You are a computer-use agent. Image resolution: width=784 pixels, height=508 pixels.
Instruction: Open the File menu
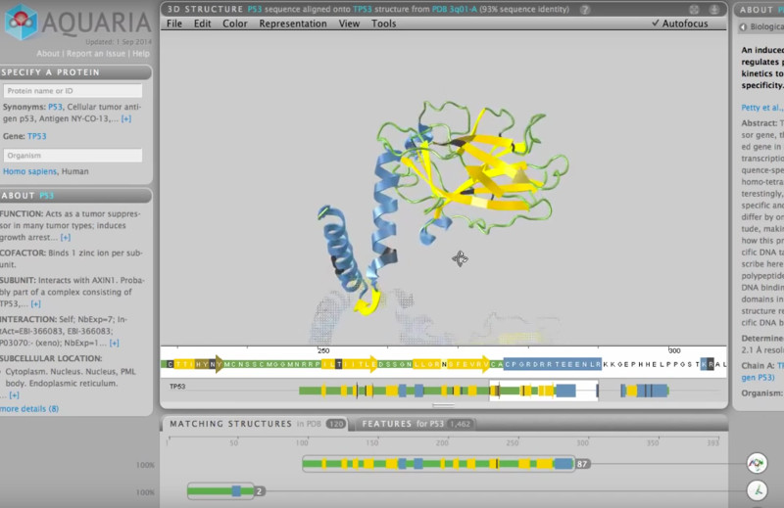[173, 23]
